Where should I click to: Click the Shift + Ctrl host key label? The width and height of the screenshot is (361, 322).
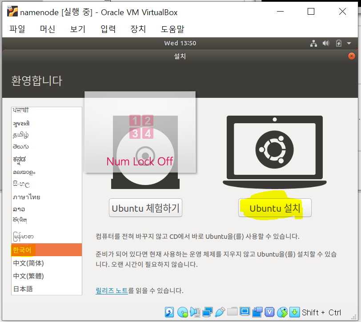click(321, 313)
